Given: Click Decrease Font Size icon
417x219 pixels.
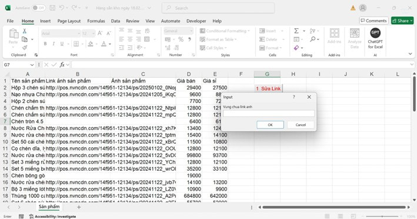Looking at the screenshot, I should (x=108, y=34).
